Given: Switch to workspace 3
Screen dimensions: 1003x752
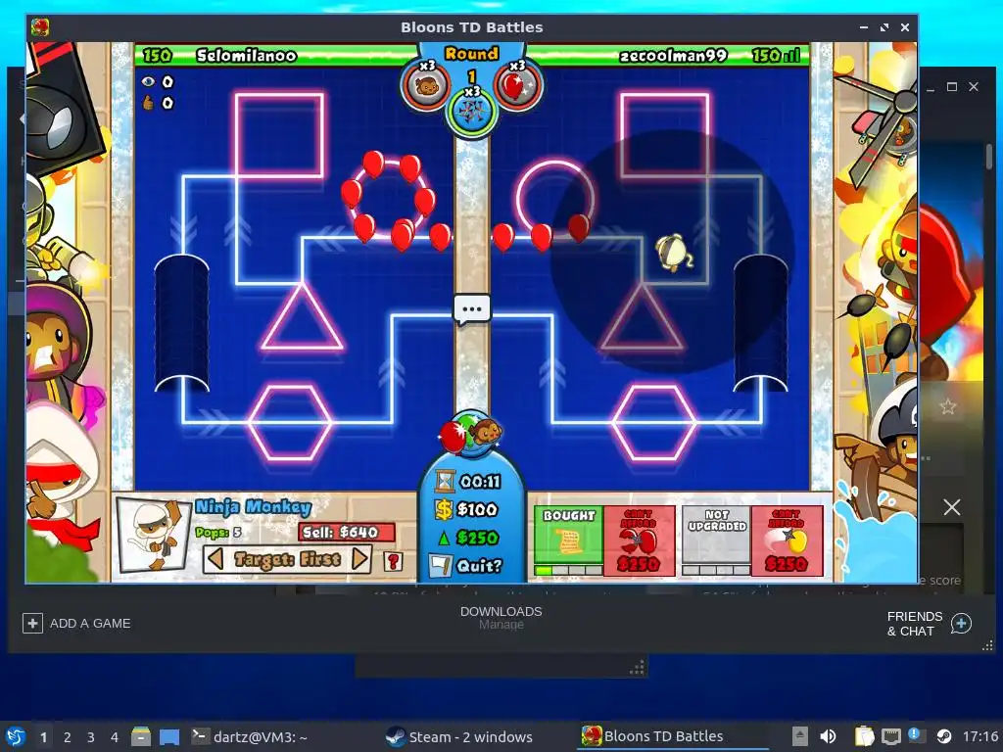Looking at the screenshot, I should [90, 737].
